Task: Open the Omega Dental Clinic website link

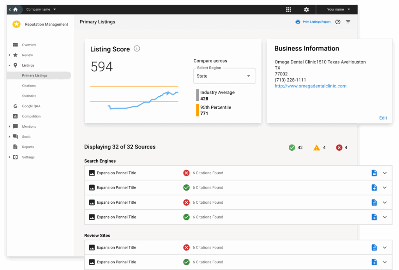Action: point(310,86)
